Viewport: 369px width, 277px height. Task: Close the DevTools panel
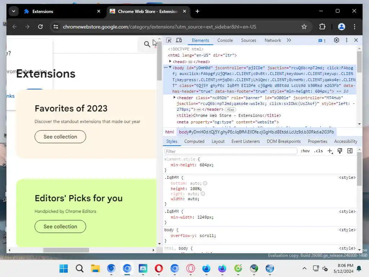tap(356, 40)
